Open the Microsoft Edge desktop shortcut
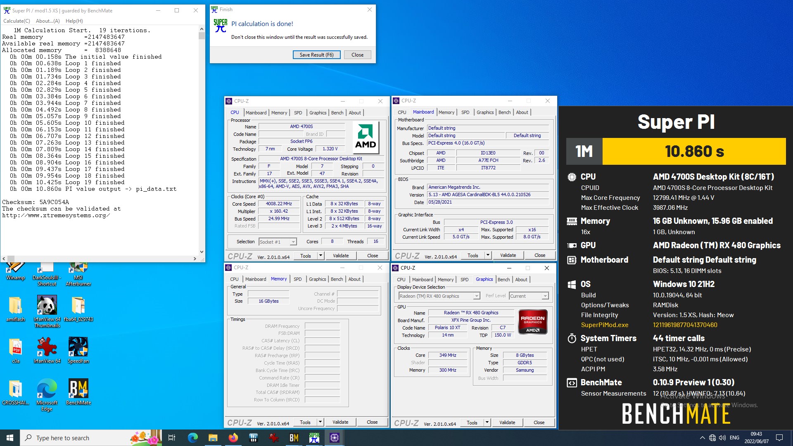The height and width of the screenshot is (446, 793). (47, 395)
